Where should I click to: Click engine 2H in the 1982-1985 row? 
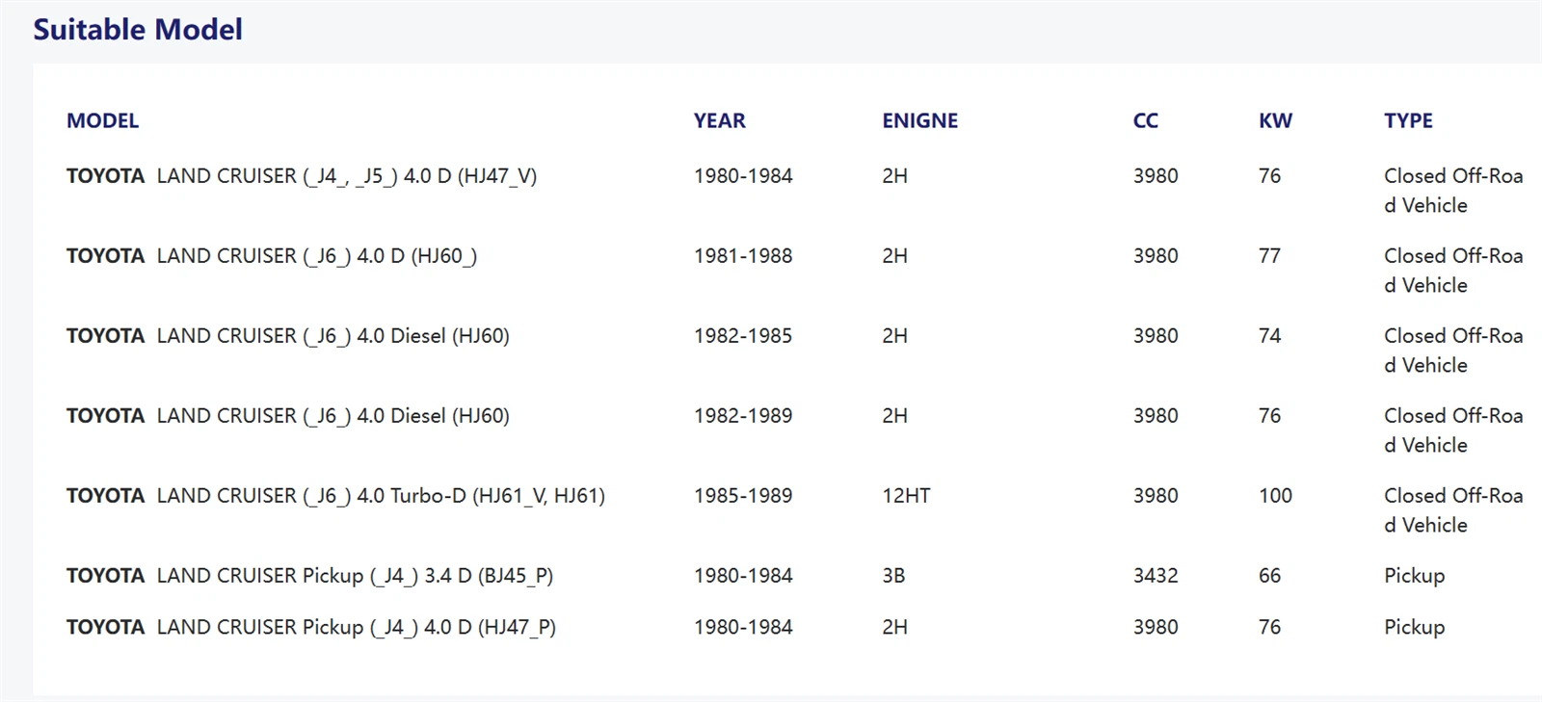(894, 336)
